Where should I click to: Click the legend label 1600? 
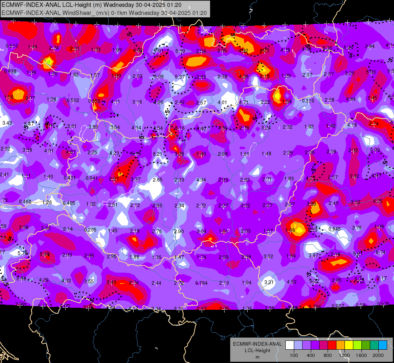361,355
